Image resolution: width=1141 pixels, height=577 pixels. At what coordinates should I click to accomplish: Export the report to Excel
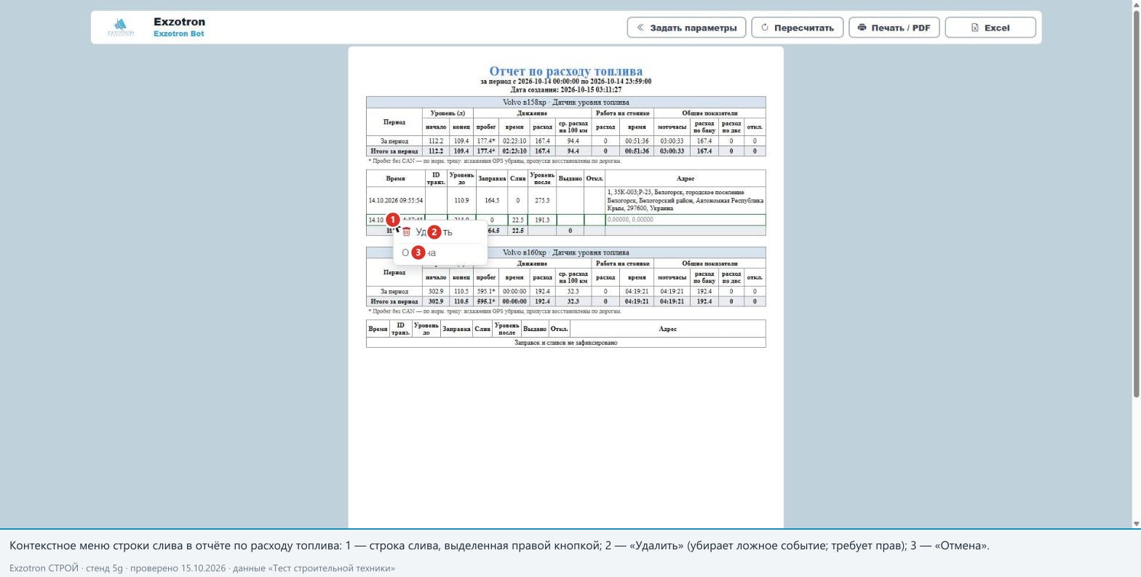(x=990, y=28)
